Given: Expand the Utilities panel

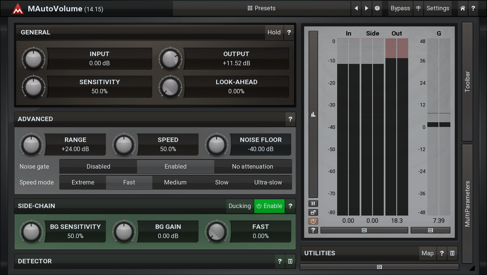Looking at the screenshot, I should coord(452,253).
